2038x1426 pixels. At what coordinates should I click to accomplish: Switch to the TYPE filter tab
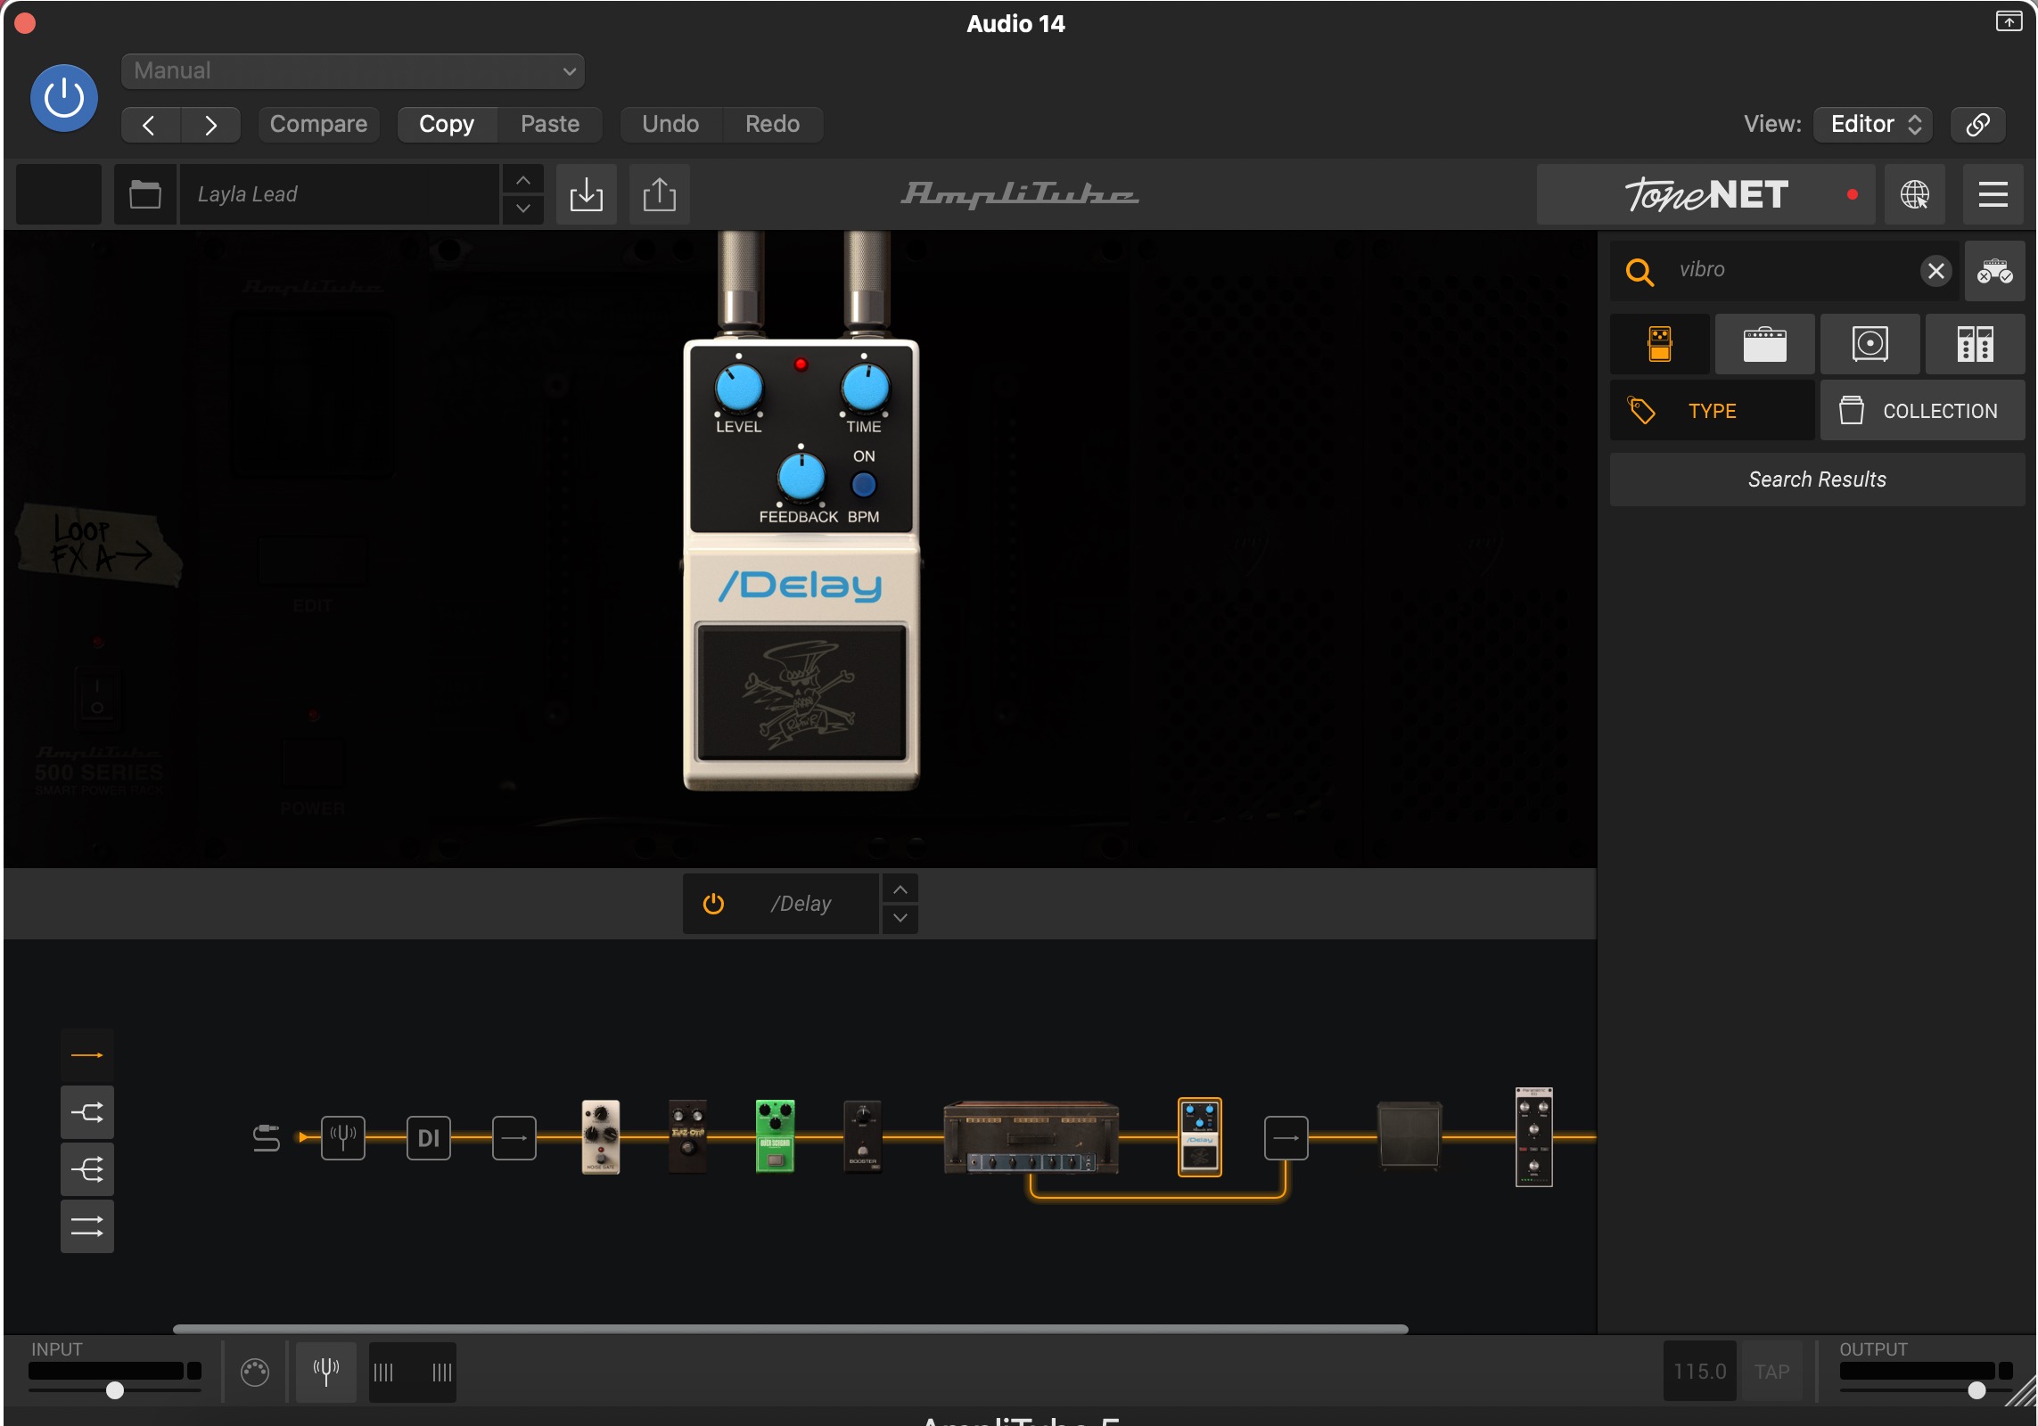coord(1713,411)
